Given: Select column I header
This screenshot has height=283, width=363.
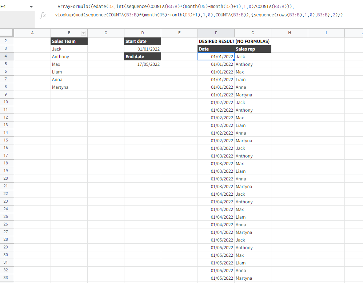Looking at the screenshot, I should pos(326,33).
